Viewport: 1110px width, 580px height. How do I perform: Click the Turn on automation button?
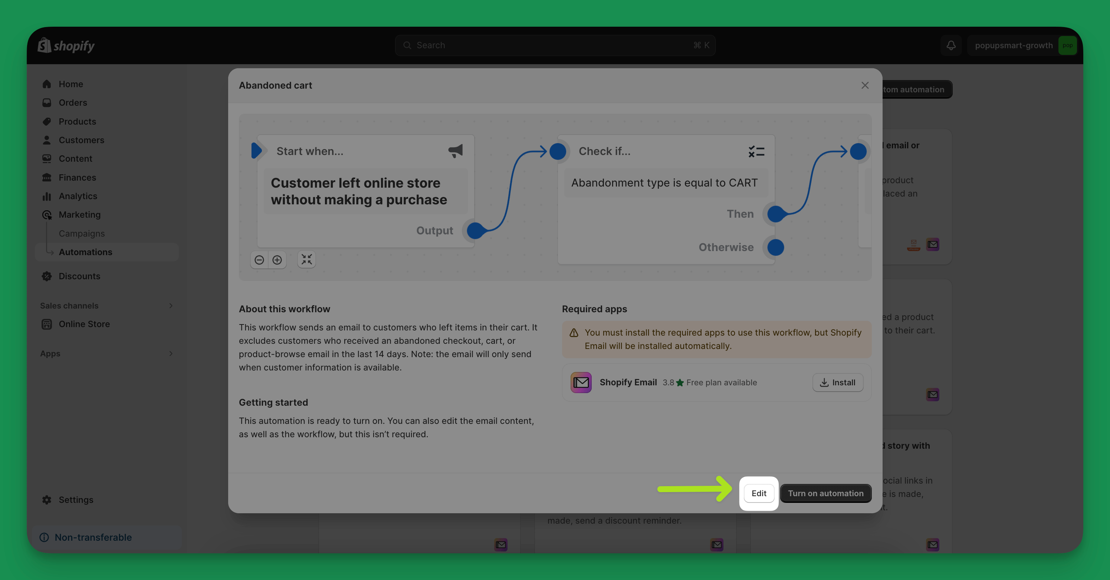pos(825,493)
